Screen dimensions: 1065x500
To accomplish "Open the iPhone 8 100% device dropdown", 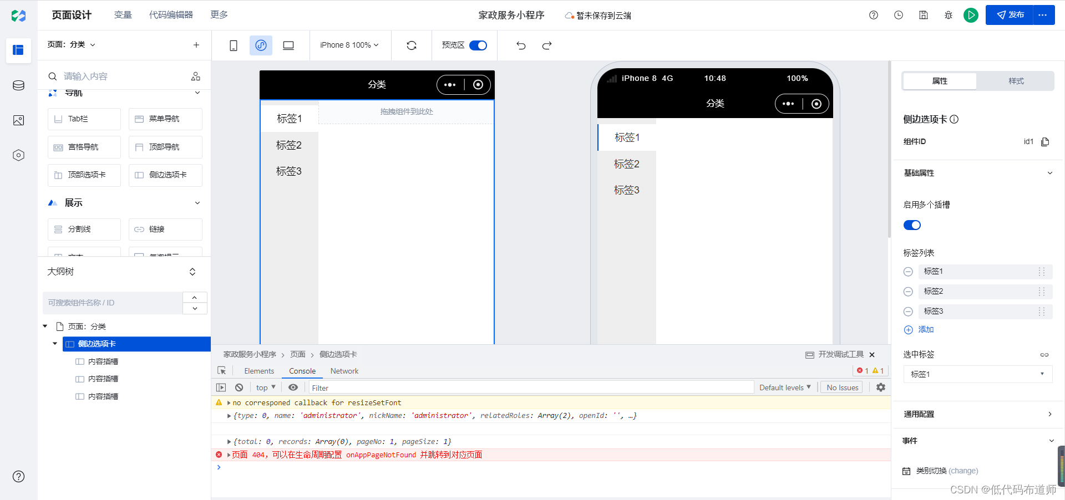I will (349, 45).
